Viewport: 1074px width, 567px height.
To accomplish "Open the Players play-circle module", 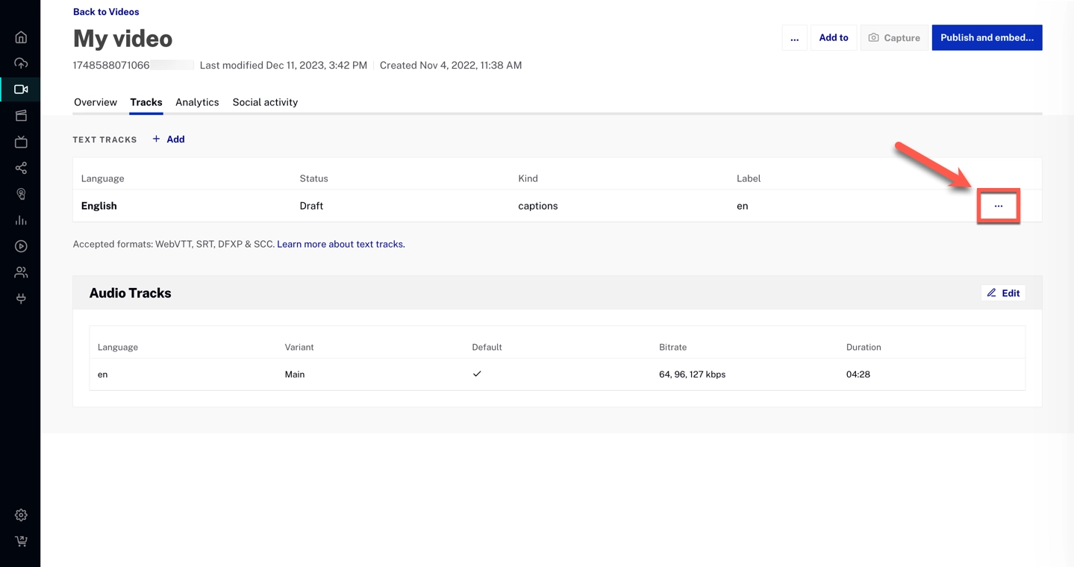I will click(21, 246).
